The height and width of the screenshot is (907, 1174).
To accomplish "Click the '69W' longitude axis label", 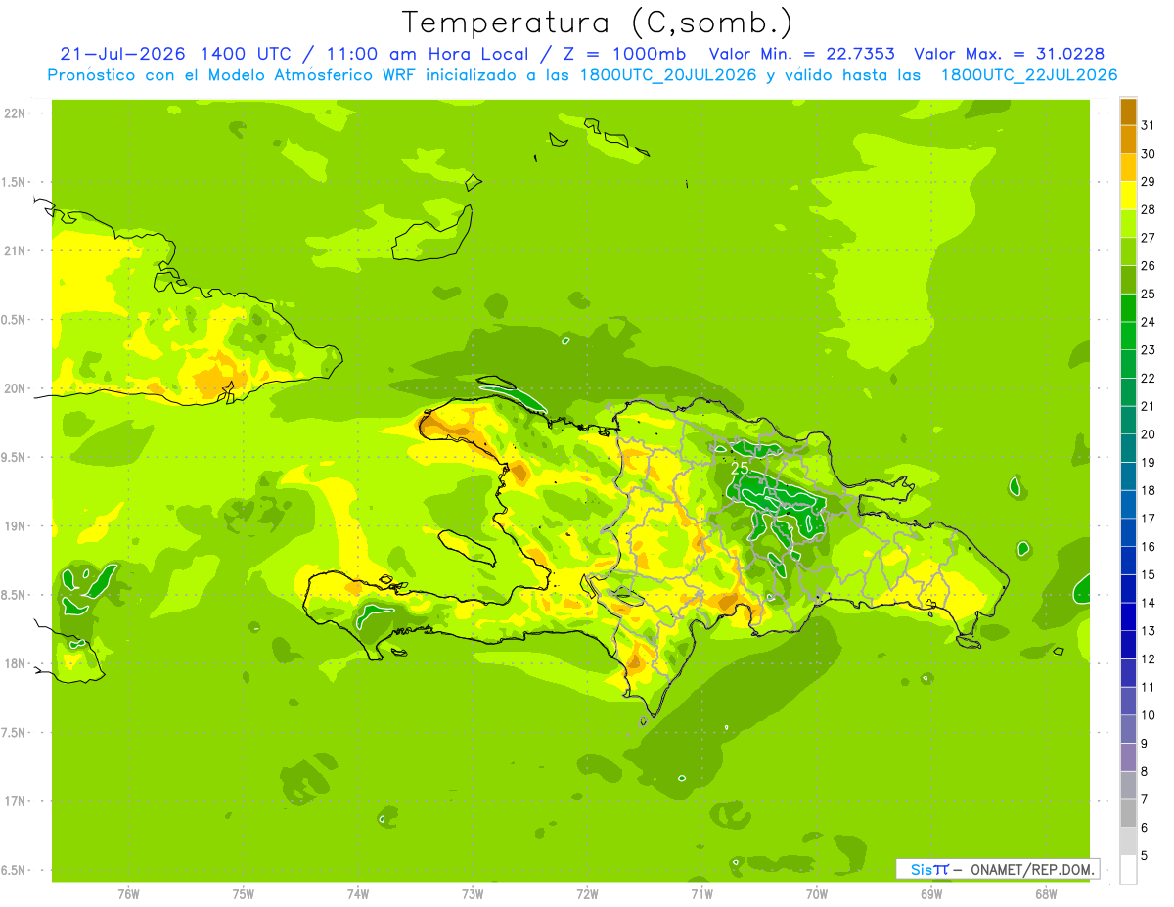I will pos(931,894).
